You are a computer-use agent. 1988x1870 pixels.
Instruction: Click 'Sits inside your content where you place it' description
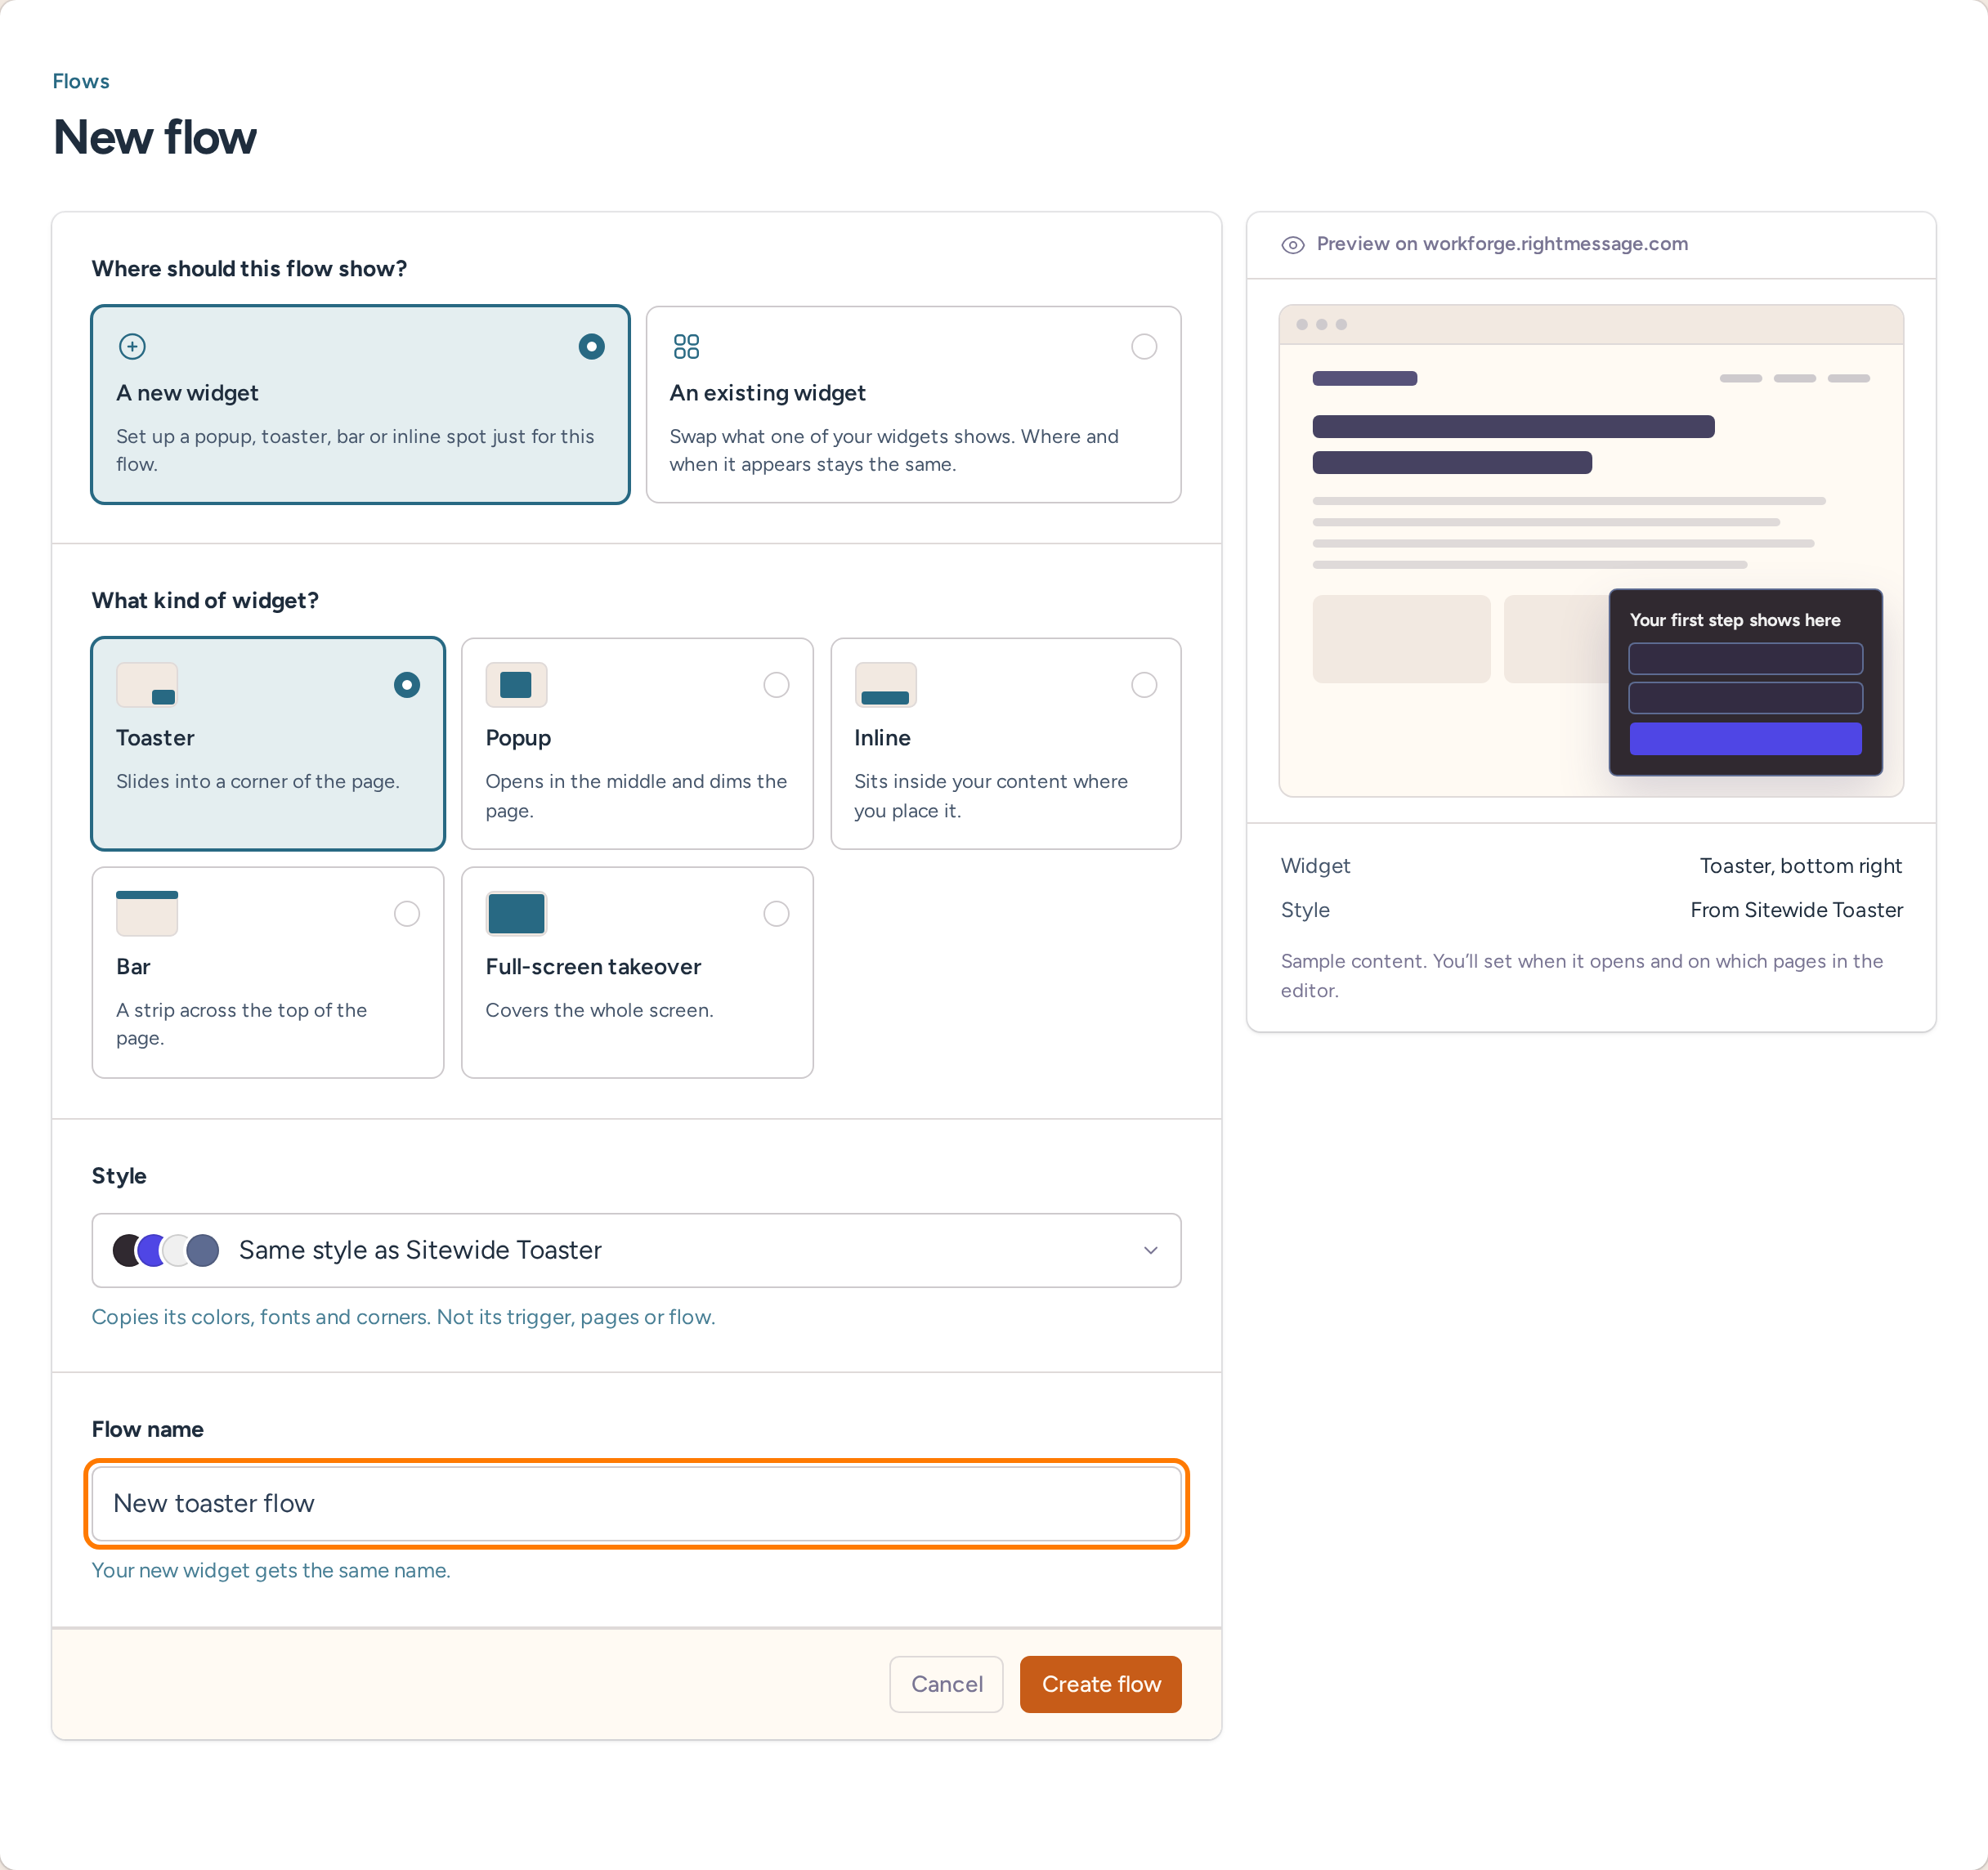coord(990,796)
